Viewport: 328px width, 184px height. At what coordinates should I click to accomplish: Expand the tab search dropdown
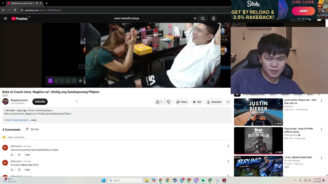pos(3,3)
